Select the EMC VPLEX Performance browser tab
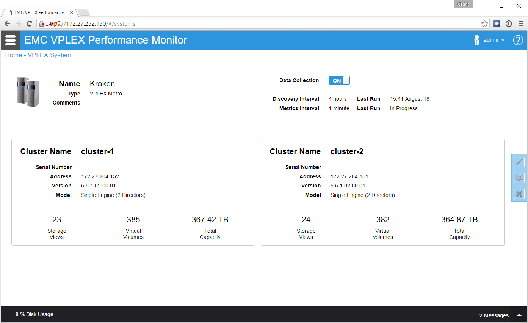Viewport: 528px width, 323px height. pyautogui.click(x=38, y=12)
